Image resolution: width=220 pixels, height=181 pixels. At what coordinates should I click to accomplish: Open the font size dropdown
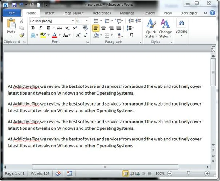click(87, 21)
